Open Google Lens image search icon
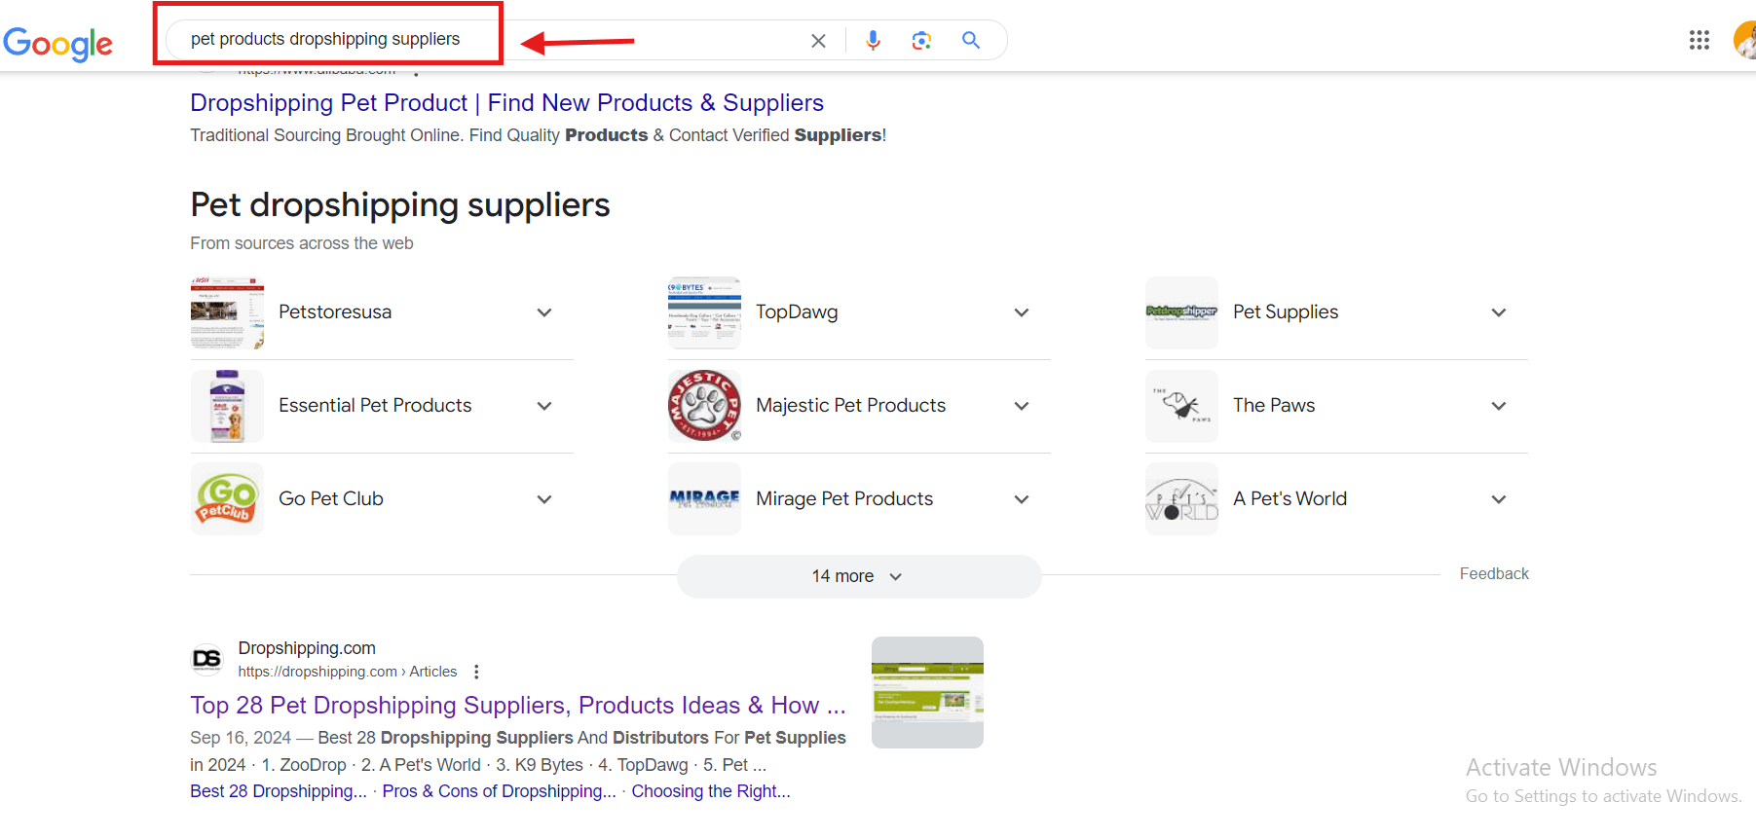This screenshot has height=839, width=1756. tap(921, 40)
